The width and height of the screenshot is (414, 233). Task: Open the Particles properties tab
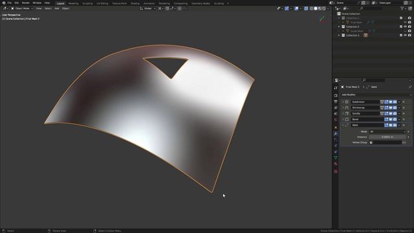pyautogui.click(x=336, y=140)
